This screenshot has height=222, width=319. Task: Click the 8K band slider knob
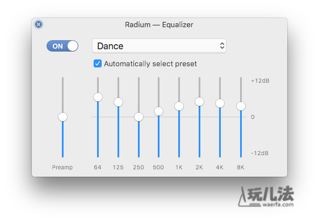click(x=241, y=106)
